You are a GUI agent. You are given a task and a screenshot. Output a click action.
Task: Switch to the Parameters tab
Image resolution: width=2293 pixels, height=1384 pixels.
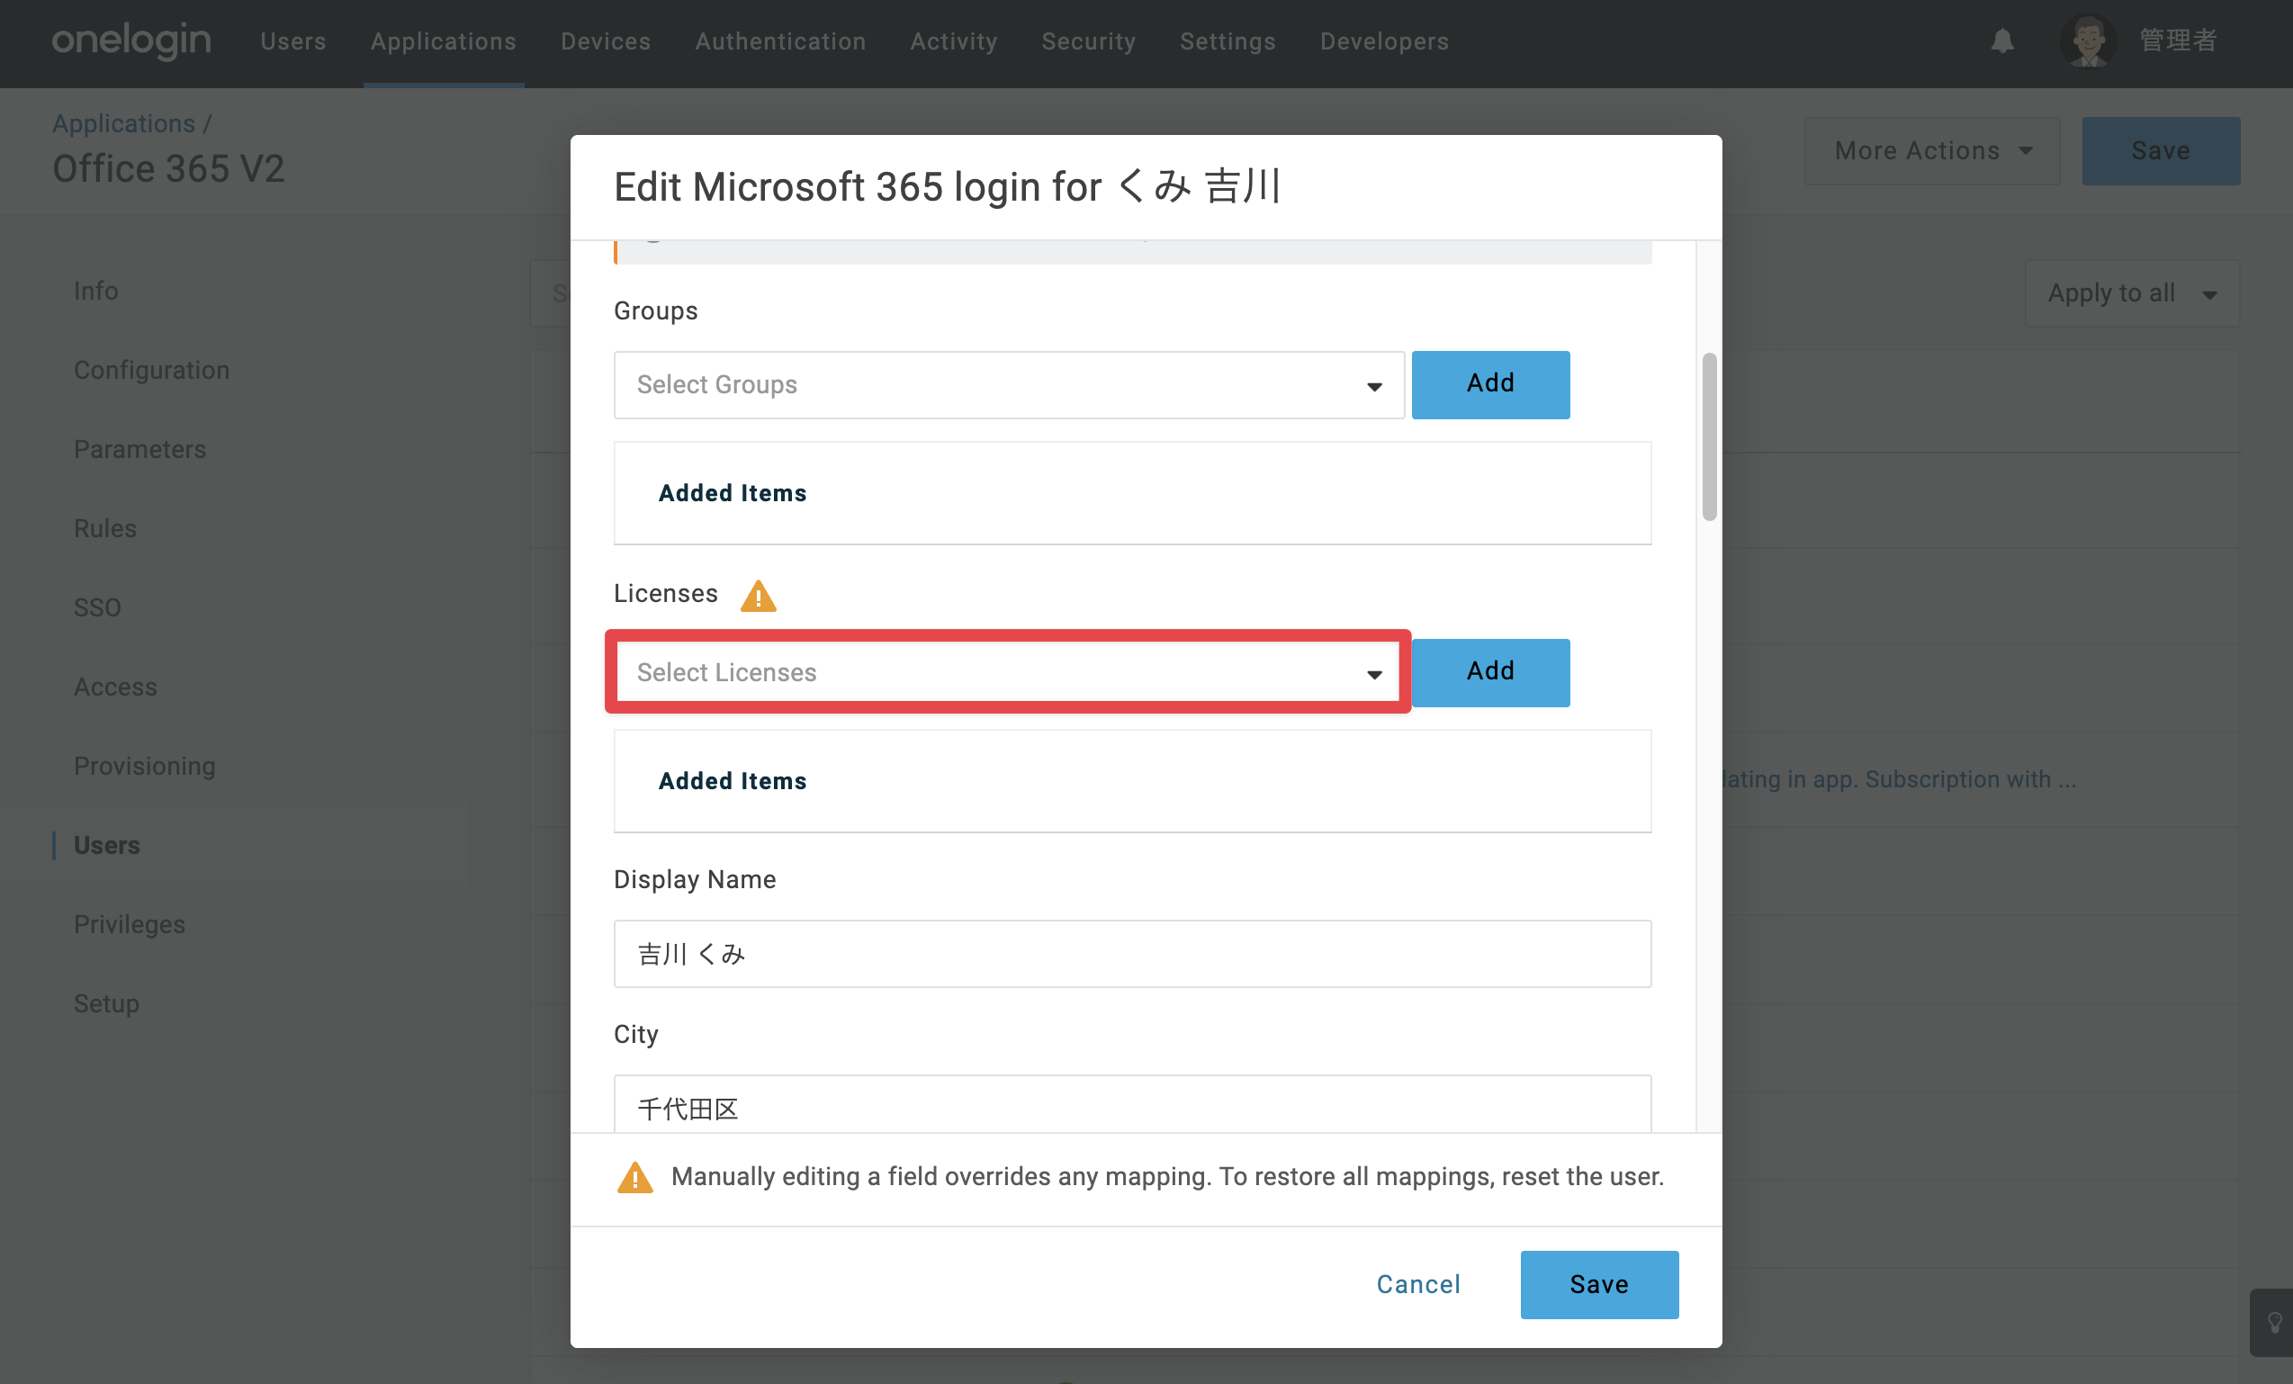tap(140, 450)
